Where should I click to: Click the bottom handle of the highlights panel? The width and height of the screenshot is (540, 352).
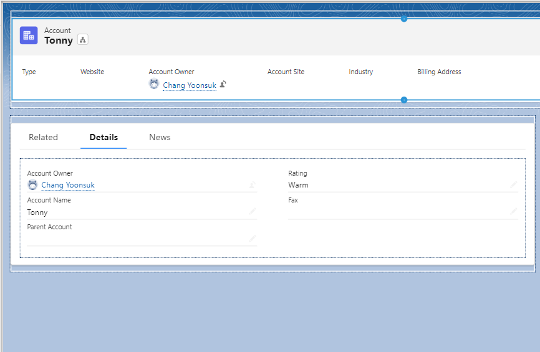tap(404, 100)
